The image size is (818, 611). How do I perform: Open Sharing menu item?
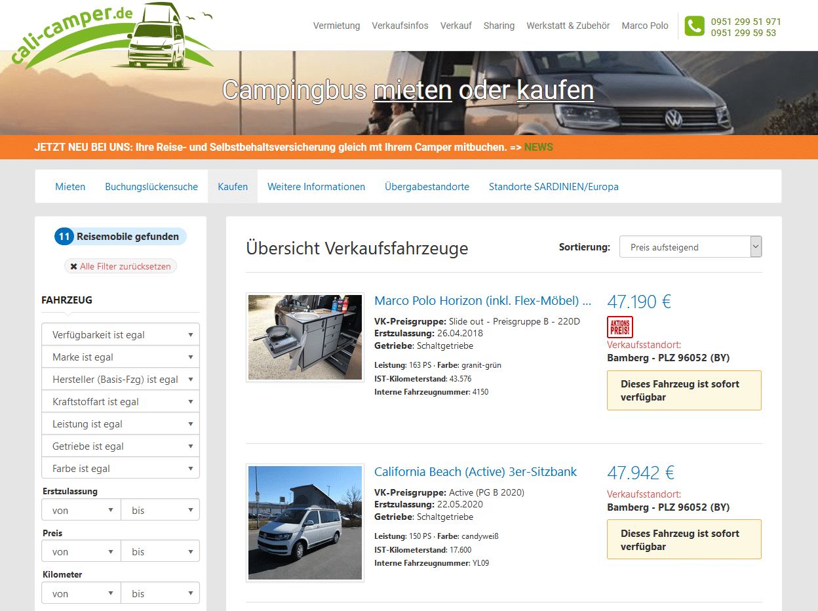click(x=499, y=26)
